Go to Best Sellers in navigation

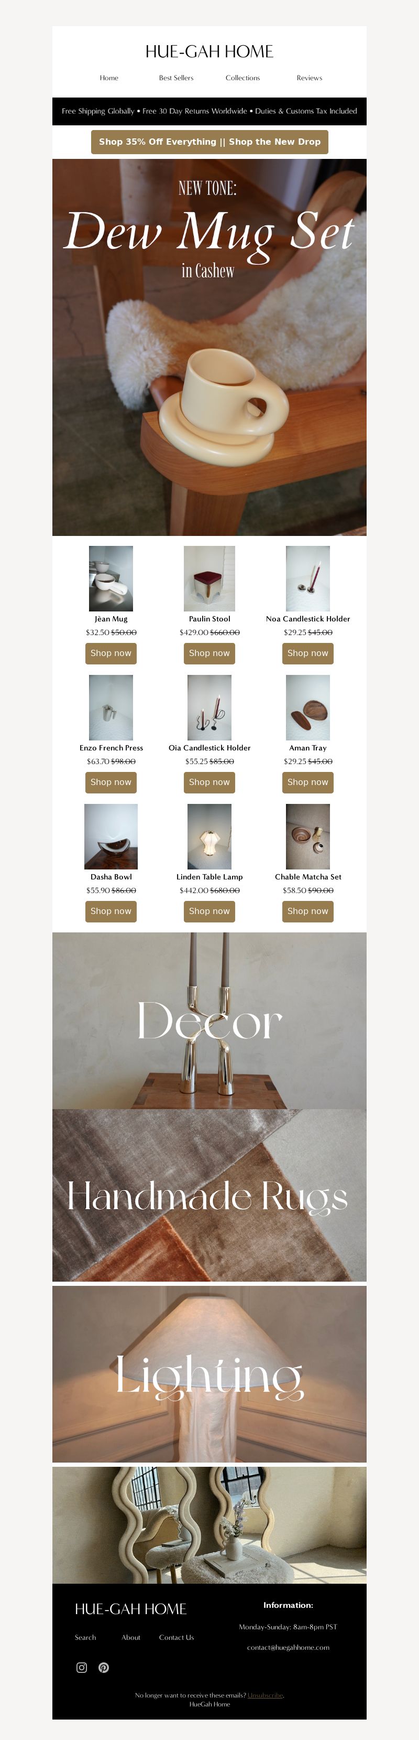click(x=176, y=78)
